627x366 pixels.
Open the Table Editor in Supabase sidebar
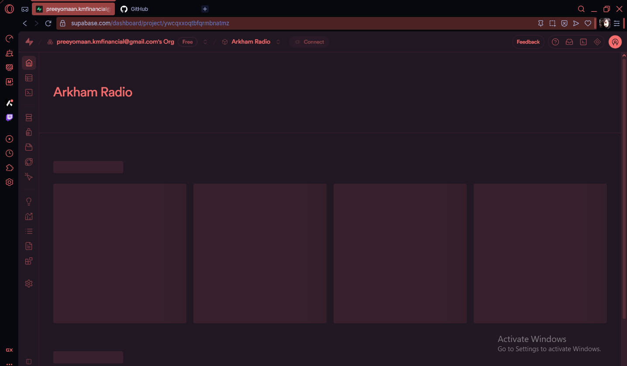(x=29, y=78)
